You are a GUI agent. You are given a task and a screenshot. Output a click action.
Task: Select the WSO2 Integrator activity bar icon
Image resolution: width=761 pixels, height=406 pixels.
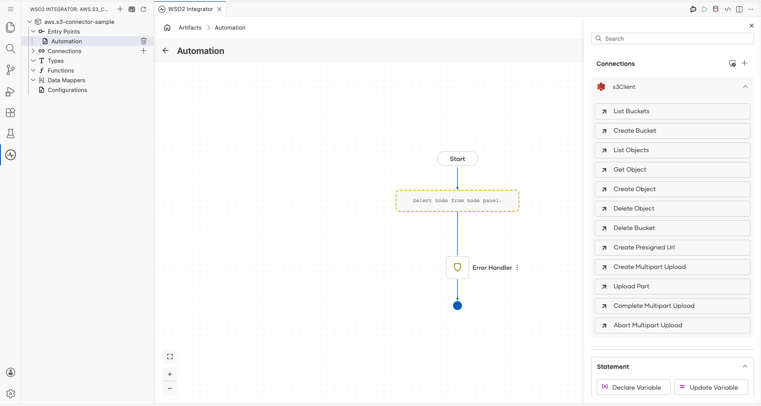tap(11, 155)
